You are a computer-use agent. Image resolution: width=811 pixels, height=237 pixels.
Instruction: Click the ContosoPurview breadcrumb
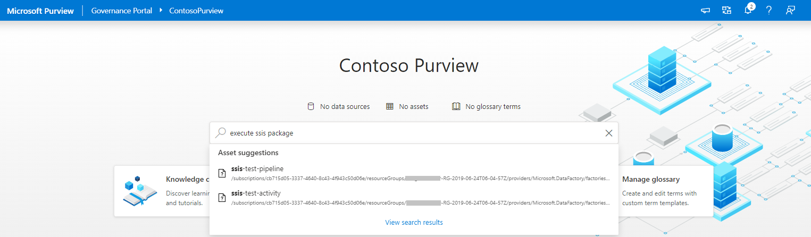pyautogui.click(x=196, y=11)
